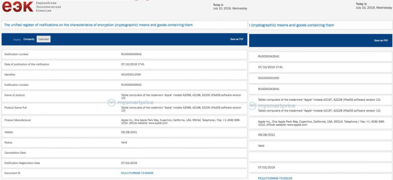
Task: Click the Name of product label
Action: [15, 95]
